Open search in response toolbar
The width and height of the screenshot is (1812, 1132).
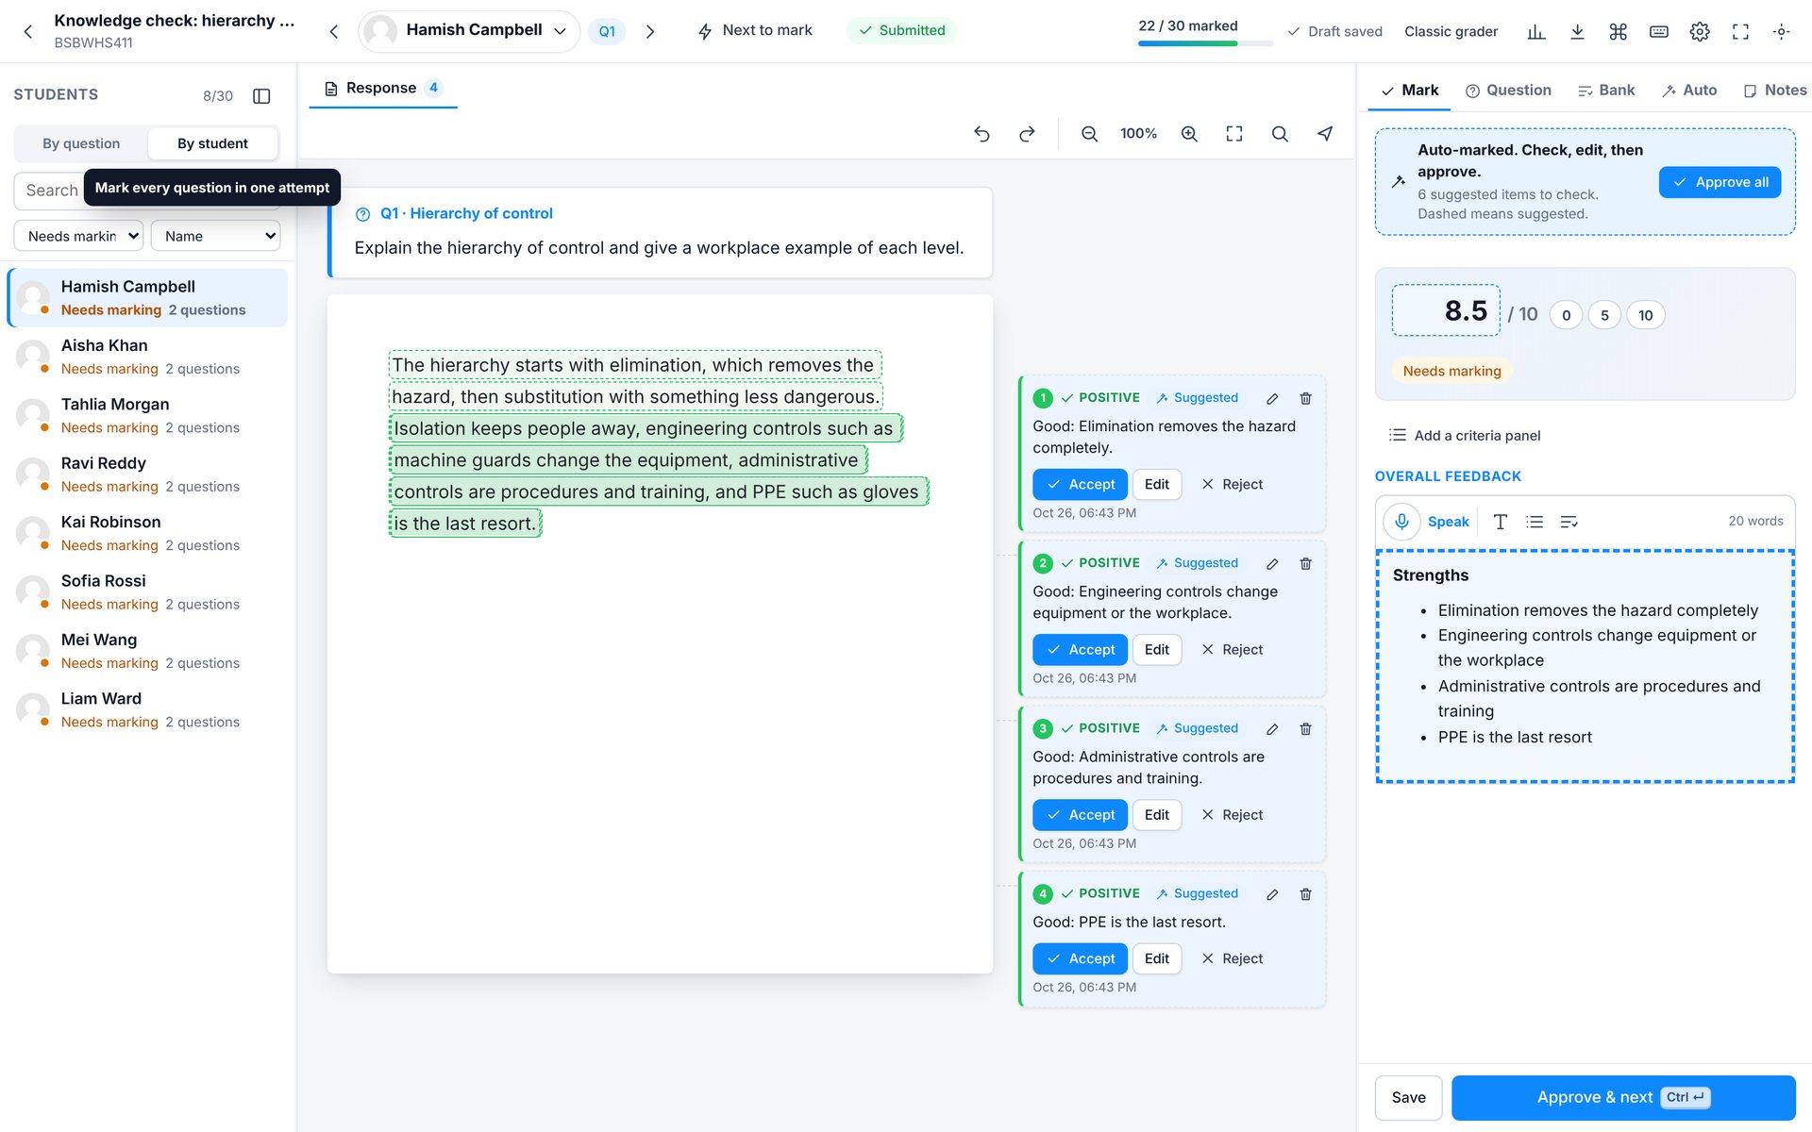(x=1280, y=134)
